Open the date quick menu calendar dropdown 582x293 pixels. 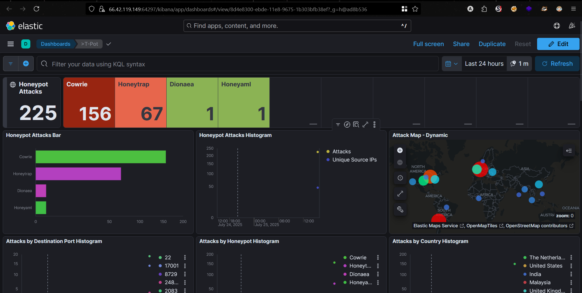coord(452,64)
